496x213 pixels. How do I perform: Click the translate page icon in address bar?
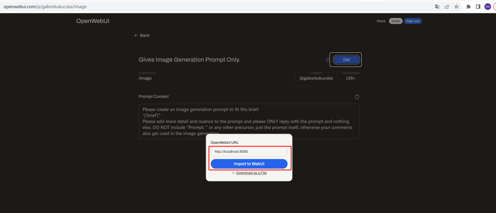[437, 6]
